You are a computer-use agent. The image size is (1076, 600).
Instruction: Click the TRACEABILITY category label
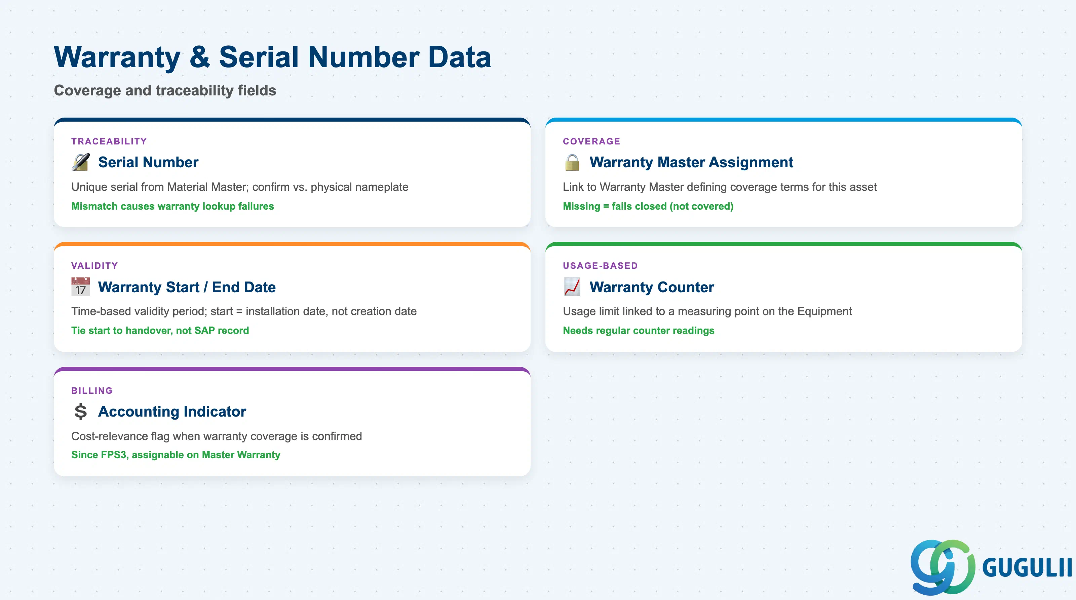(109, 141)
